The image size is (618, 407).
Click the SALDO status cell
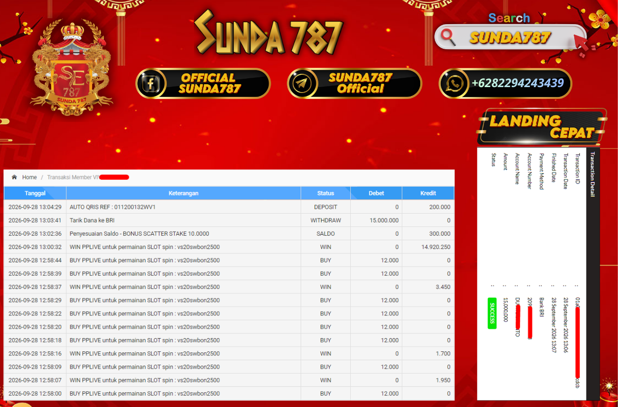(x=326, y=234)
